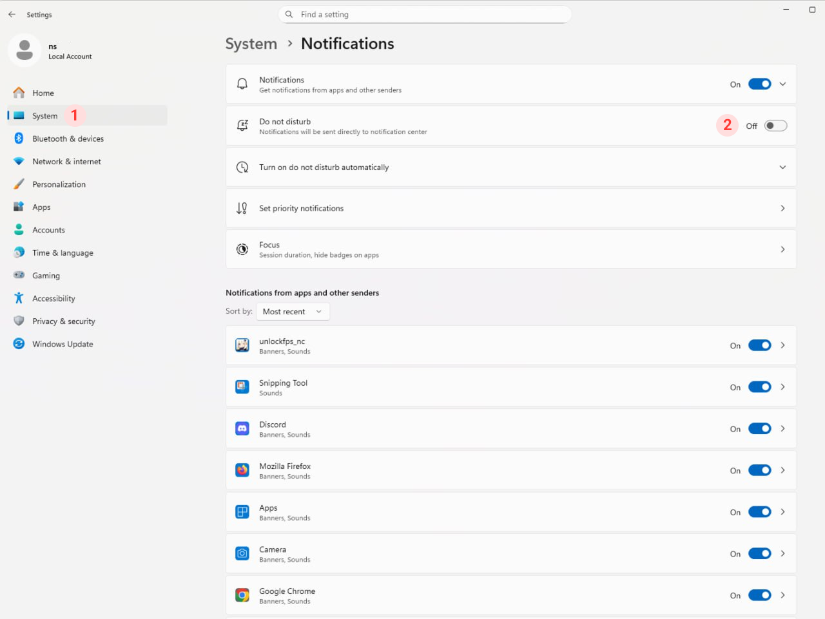825x619 pixels.
Task: Open Bluetooth & devices settings
Action: click(x=68, y=139)
